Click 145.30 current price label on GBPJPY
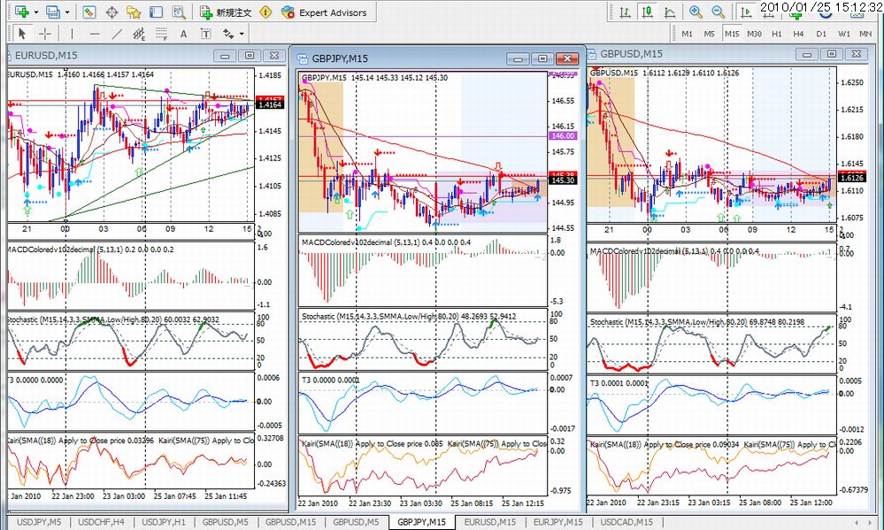 (562, 181)
